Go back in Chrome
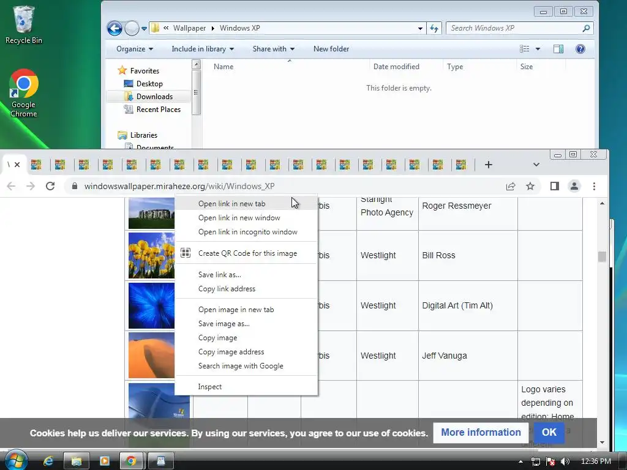Image resolution: width=627 pixels, height=470 pixels. 11,186
